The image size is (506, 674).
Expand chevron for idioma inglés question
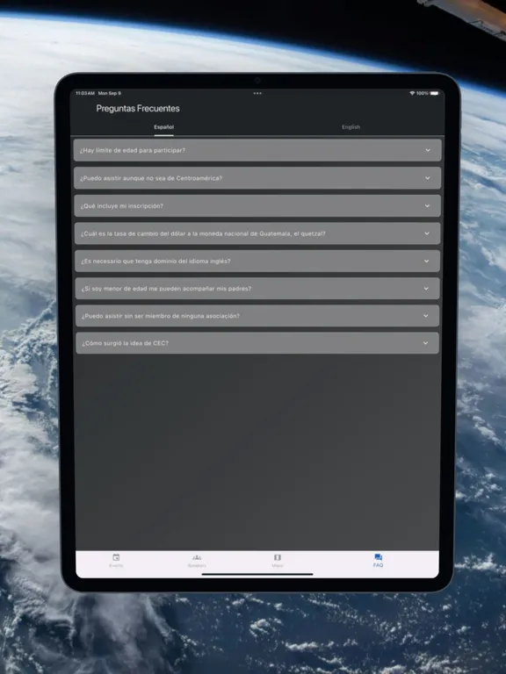click(x=426, y=261)
